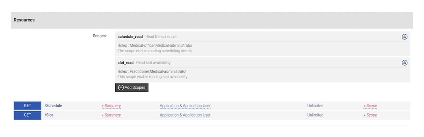Screen dimensions: 424x137
Task: Change auth type for /Schedule resource
Action: point(185,106)
